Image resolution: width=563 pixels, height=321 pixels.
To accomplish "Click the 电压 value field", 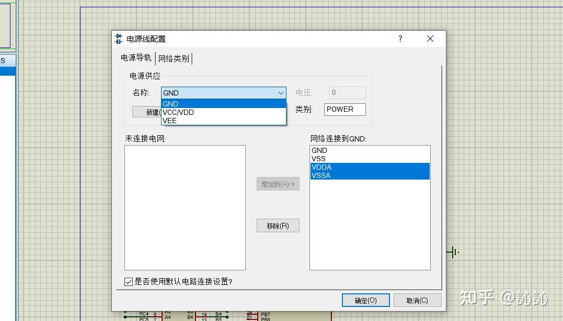I will pos(347,92).
